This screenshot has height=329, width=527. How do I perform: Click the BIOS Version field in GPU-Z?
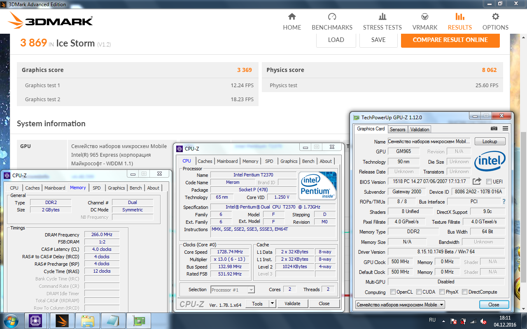coord(429,181)
